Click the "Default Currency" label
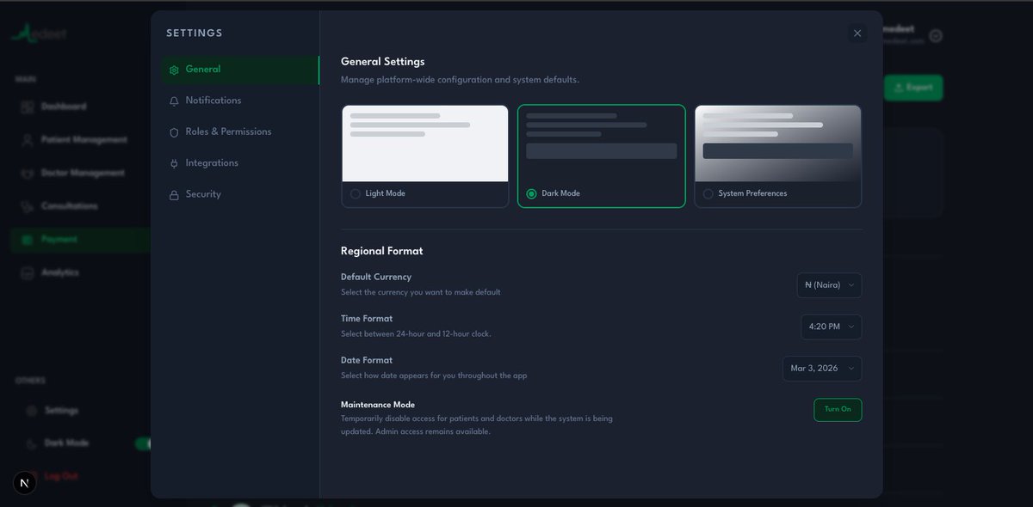The height and width of the screenshot is (507, 1033). [x=376, y=278]
